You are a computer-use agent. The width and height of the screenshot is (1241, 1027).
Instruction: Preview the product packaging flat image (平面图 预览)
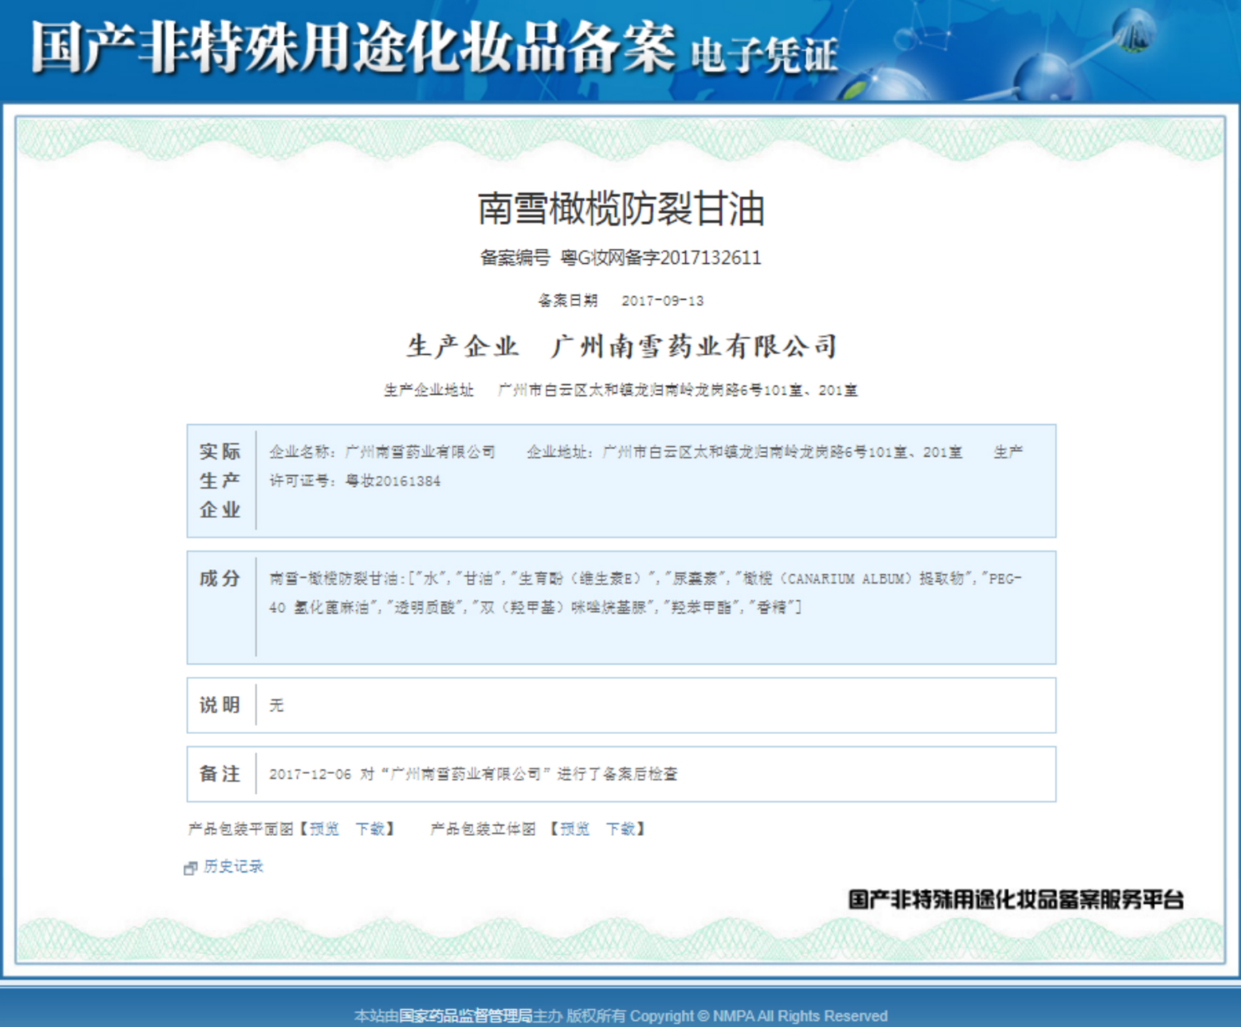tap(324, 829)
